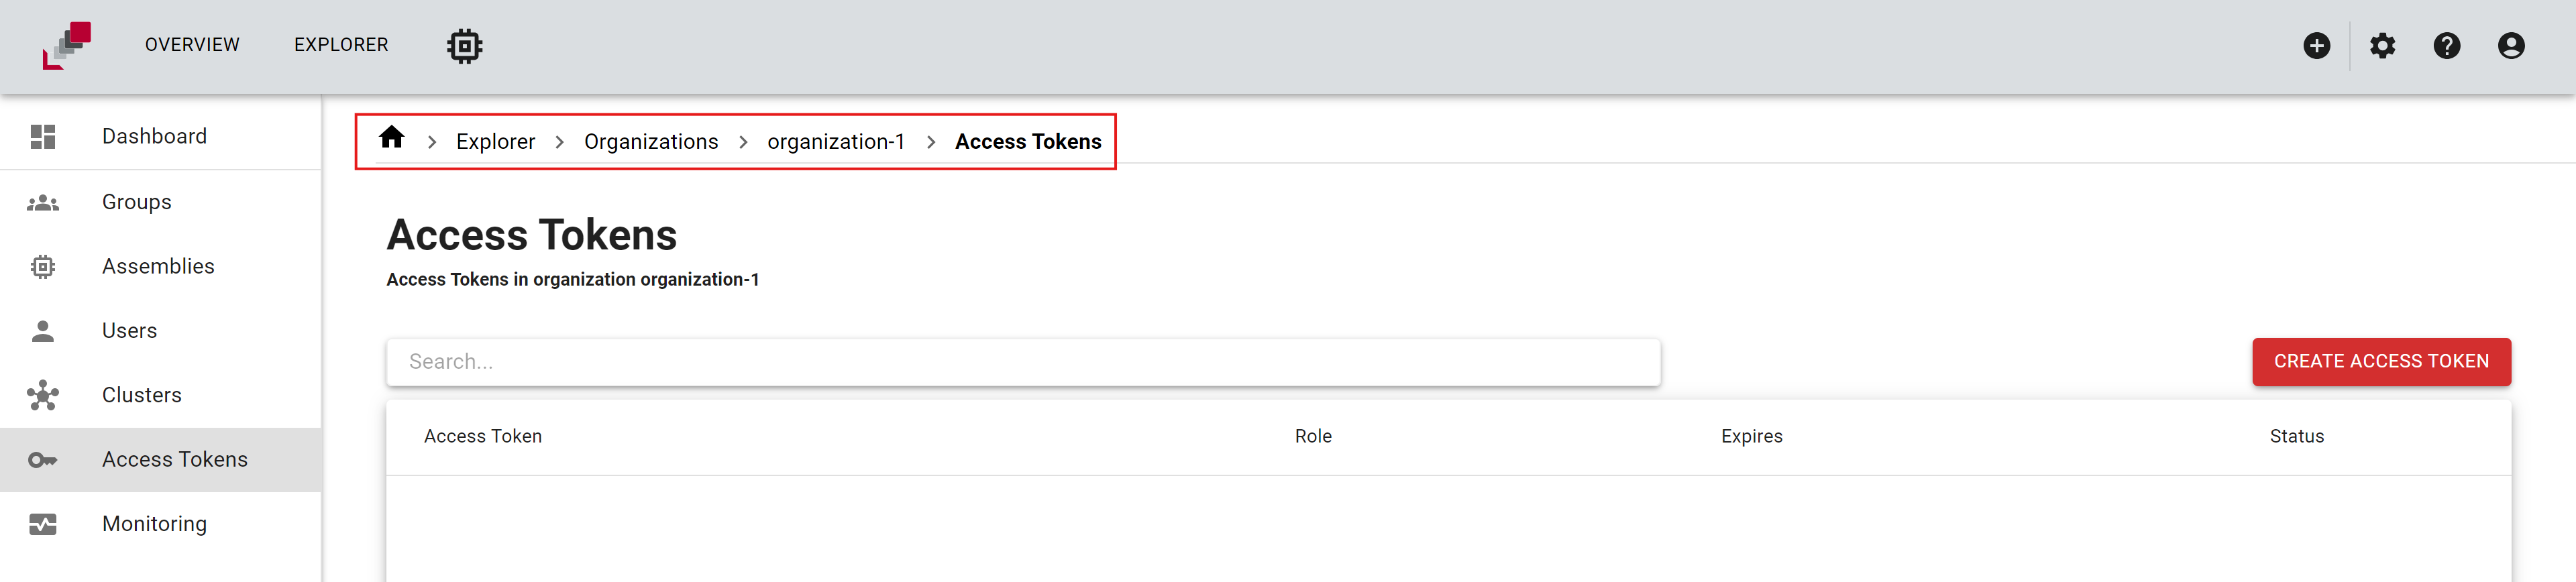Focus the Search input field
2576x582 pixels.
tap(1023, 362)
